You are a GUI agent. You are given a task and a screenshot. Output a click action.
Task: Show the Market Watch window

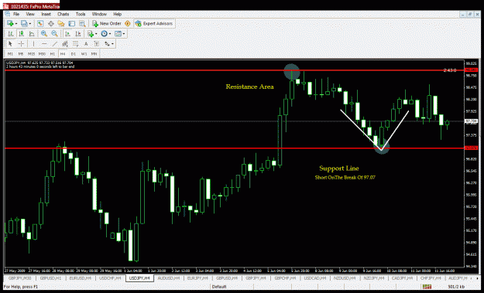(40, 24)
